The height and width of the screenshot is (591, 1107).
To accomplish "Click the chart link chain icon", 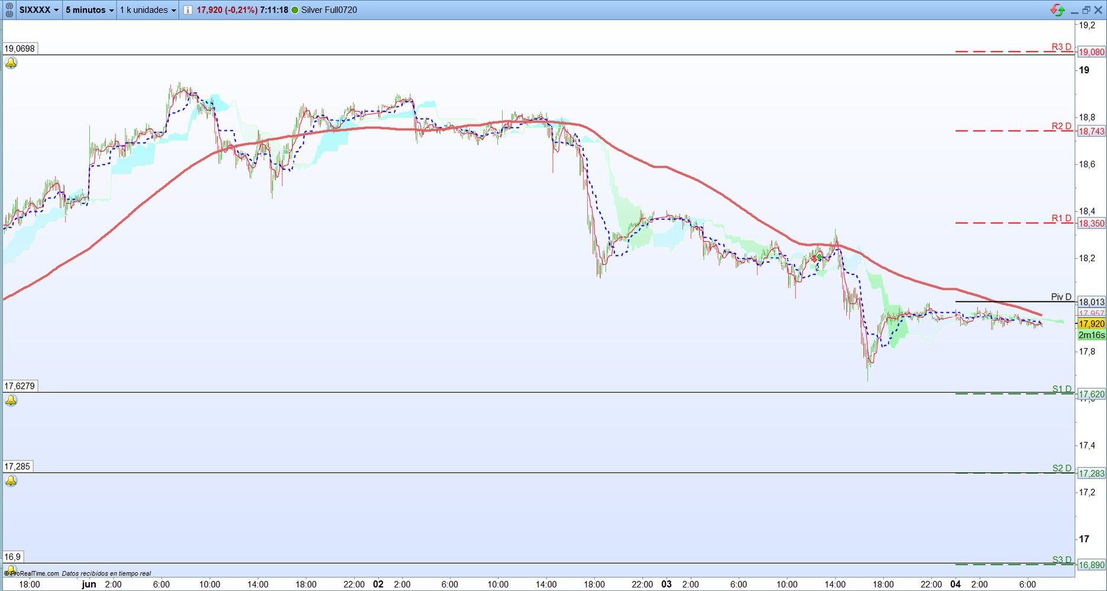I will click(x=9, y=10).
